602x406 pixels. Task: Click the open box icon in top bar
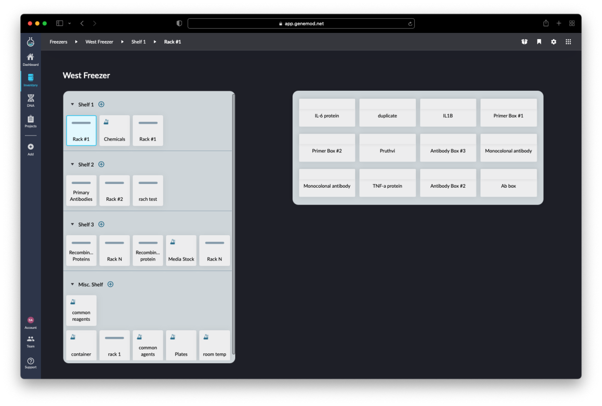point(524,42)
